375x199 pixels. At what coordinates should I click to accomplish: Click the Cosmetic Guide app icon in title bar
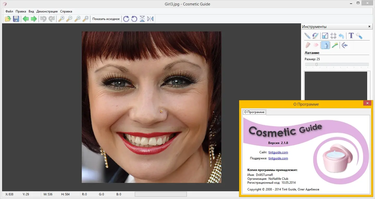click(5, 4)
